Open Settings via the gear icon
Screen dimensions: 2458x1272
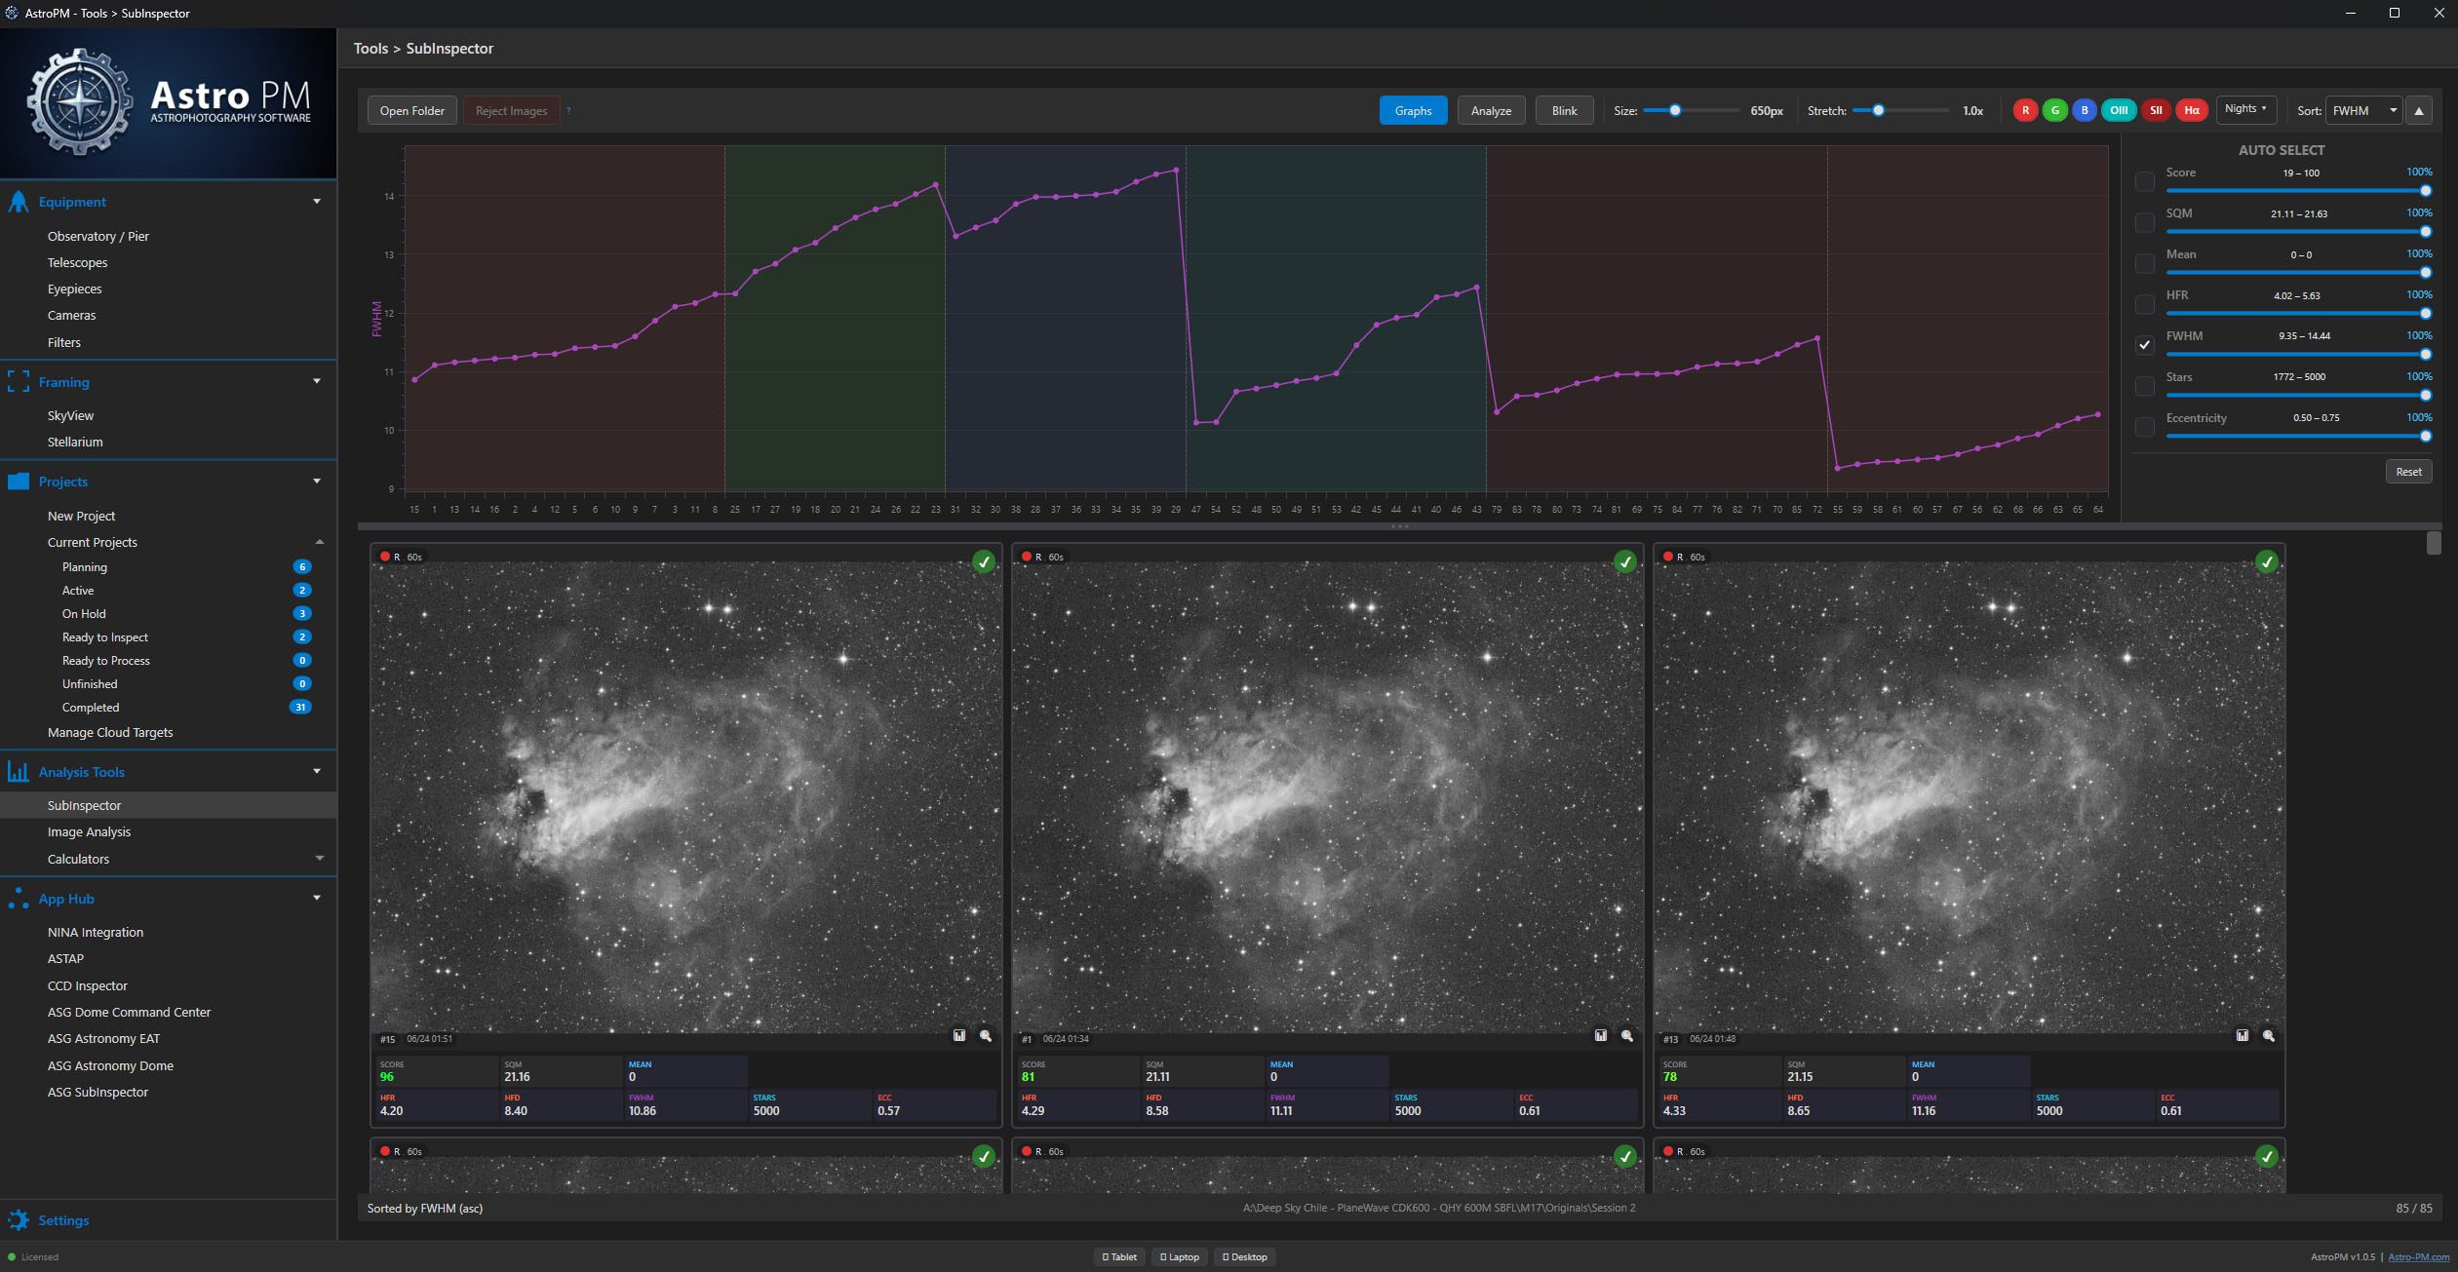click(x=19, y=1220)
